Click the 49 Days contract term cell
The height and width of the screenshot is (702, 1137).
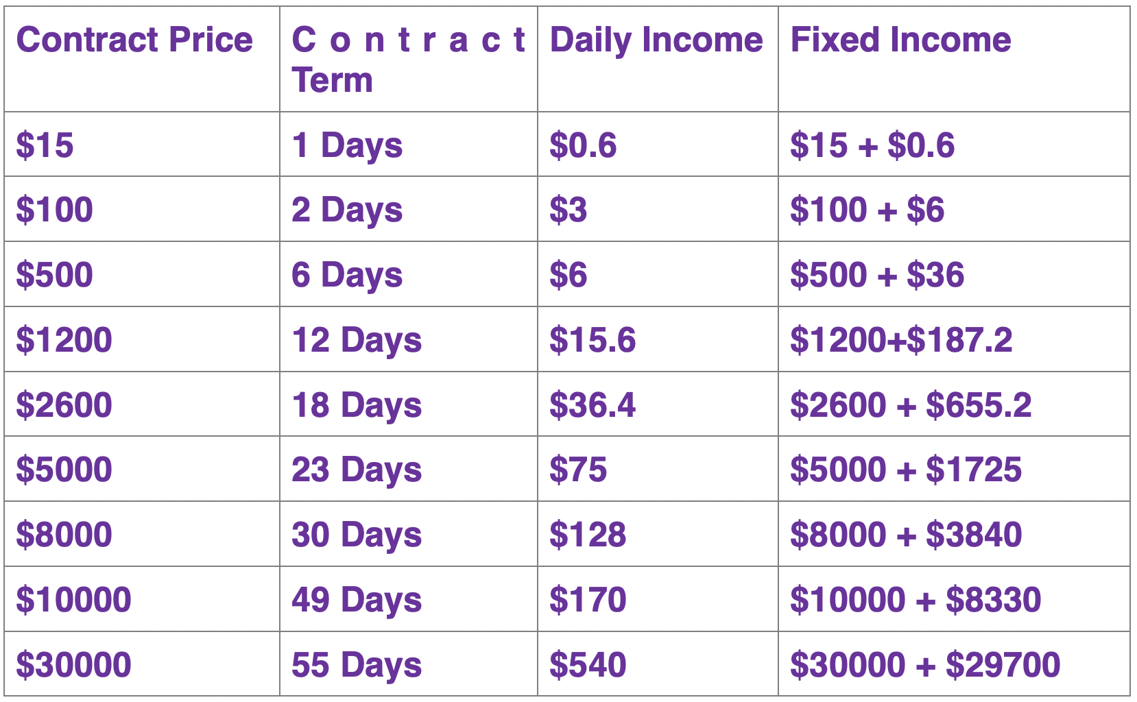(x=357, y=600)
